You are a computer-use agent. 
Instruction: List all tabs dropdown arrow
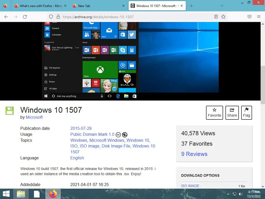tap(222, 6)
